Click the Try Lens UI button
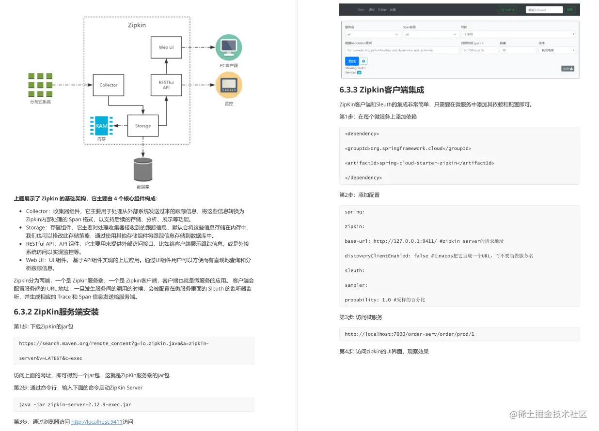This screenshot has width=599, height=431. [x=507, y=10]
